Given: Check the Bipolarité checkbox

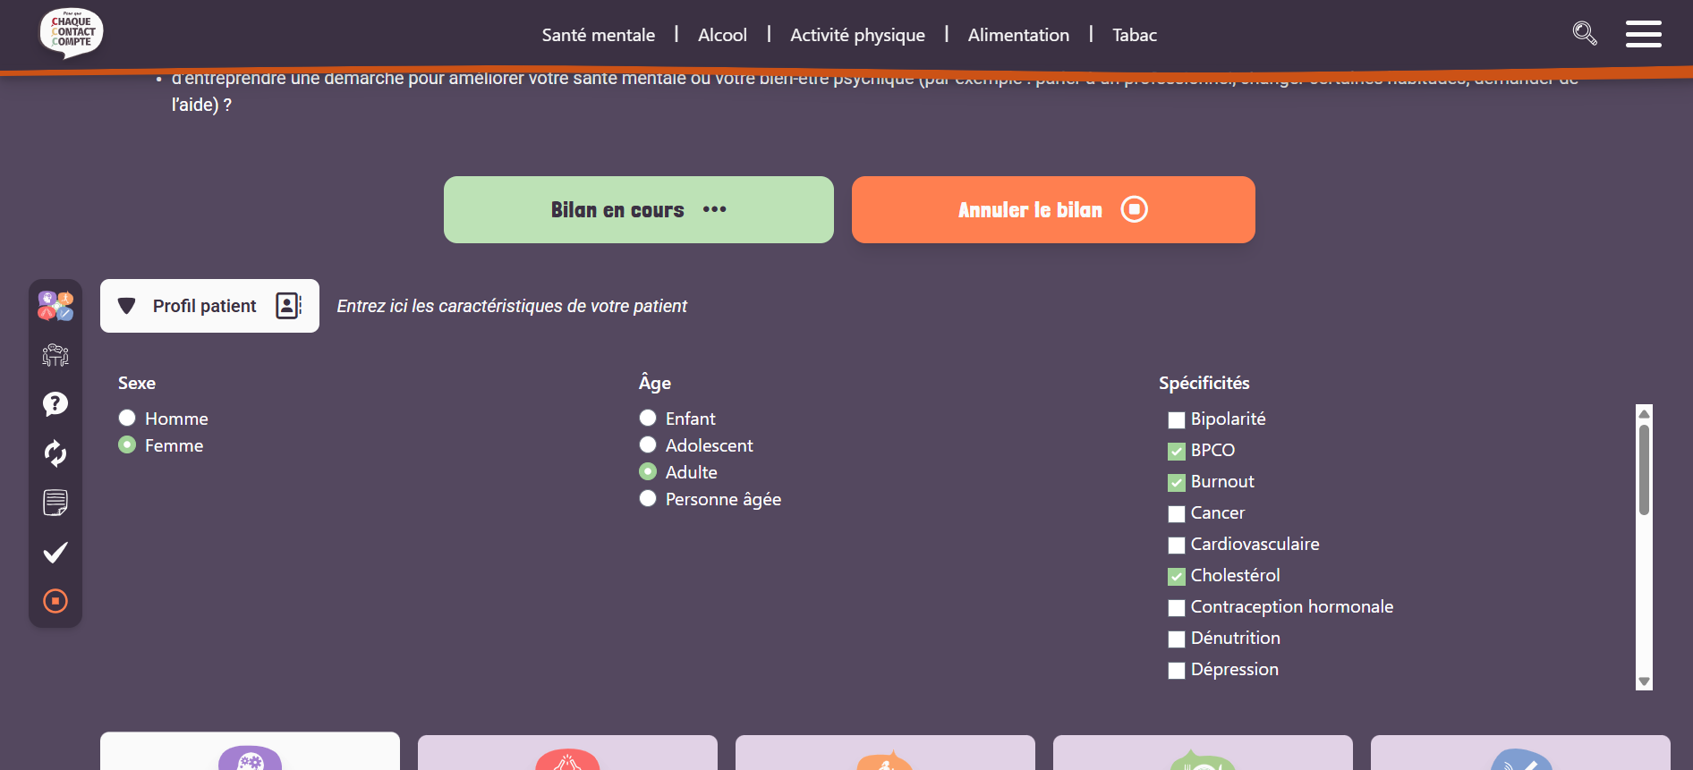Looking at the screenshot, I should point(1177,420).
